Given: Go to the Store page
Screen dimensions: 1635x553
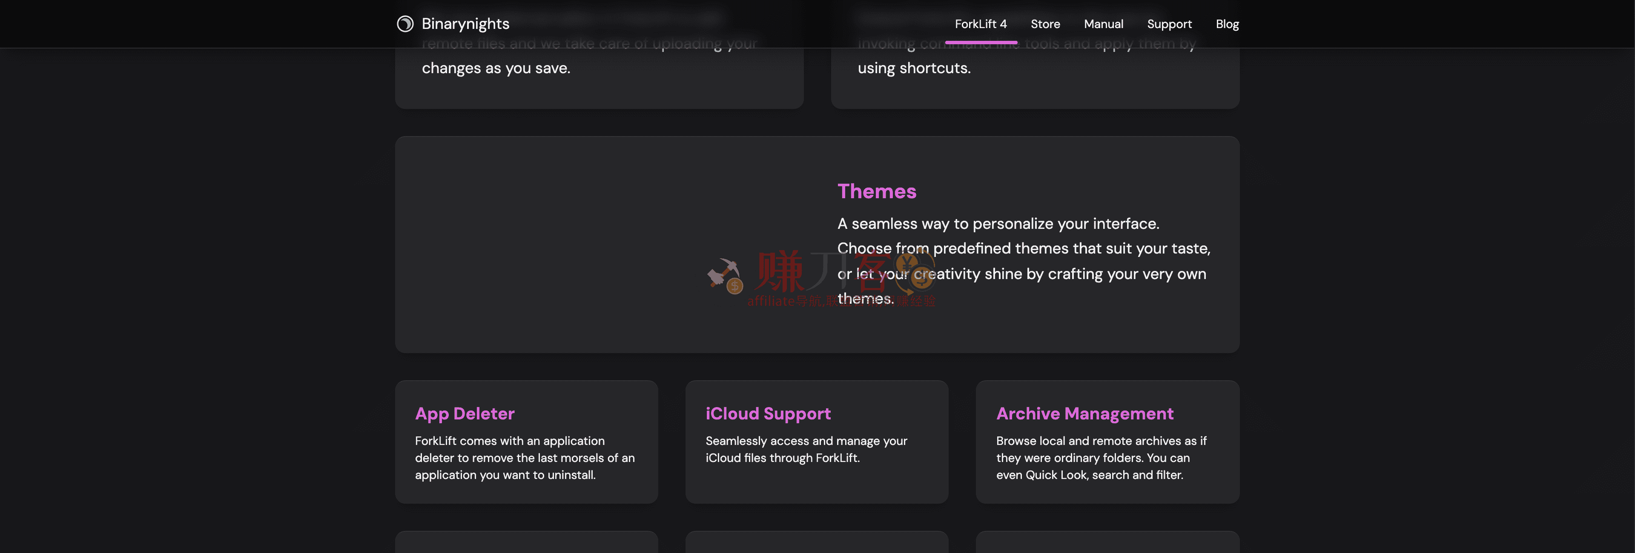Looking at the screenshot, I should pos(1045,24).
